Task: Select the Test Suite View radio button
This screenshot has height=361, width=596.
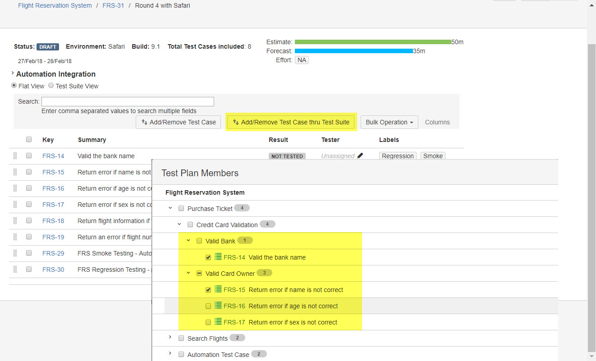Action: pos(51,86)
